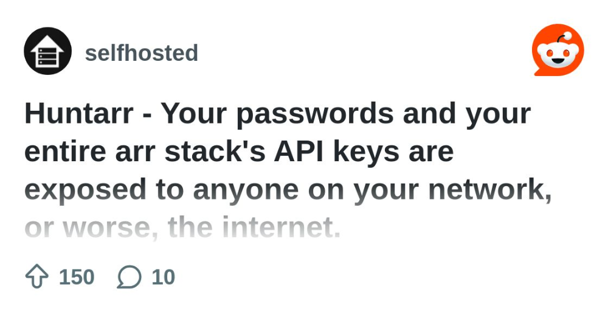Image resolution: width=608 pixels, height=317 pixels.
Task: Open title line "exposed to anyone on your network"
Action: pyautogui.click(x=287, y=190)
